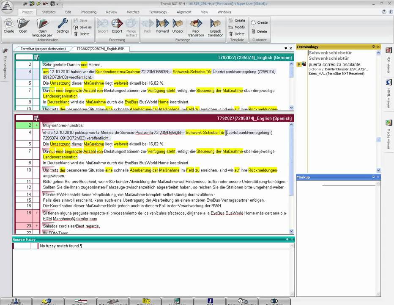This screenshot has width=394, height=305.
Task: Toggle the plus status of segment 18
Action: point(37,213)
